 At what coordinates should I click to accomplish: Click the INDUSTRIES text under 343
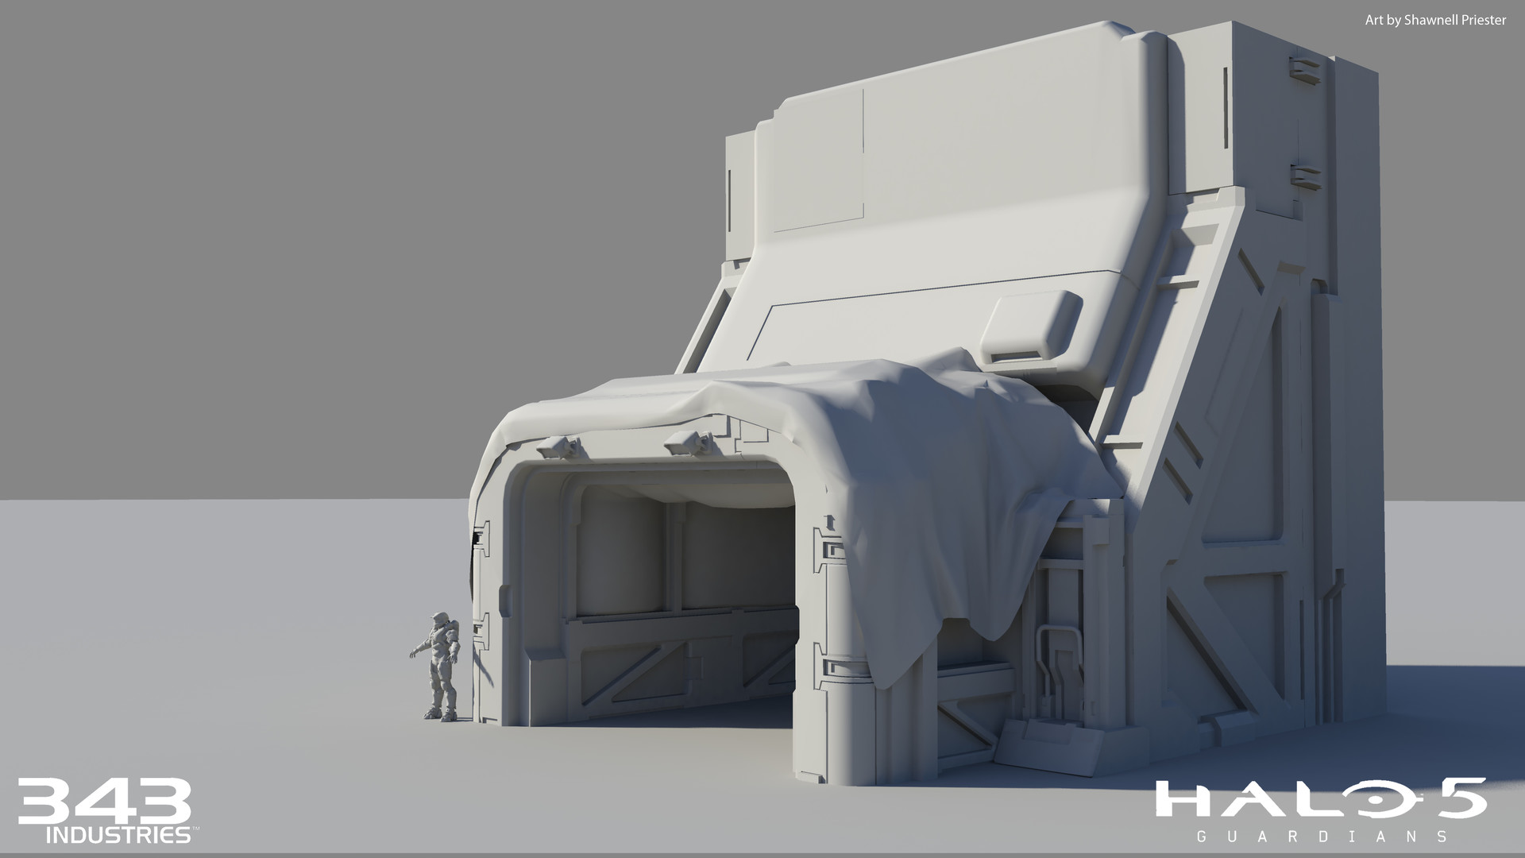(119, 835)
